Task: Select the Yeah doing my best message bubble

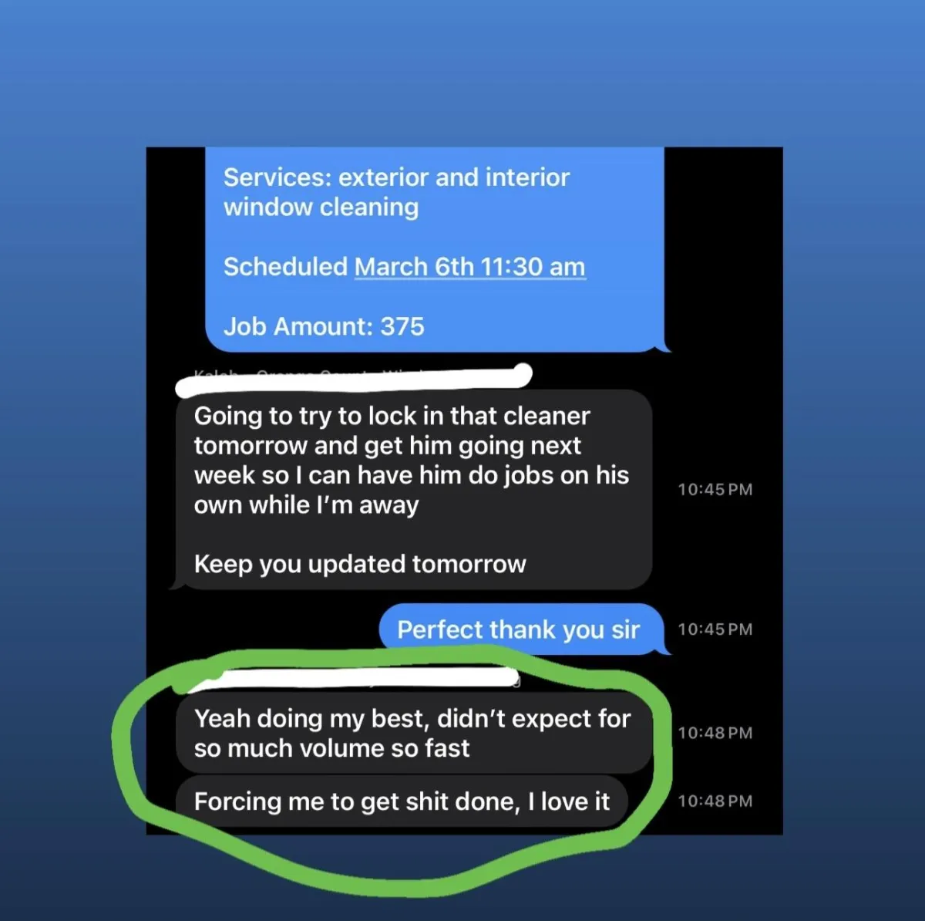Action: click(414, 734)
